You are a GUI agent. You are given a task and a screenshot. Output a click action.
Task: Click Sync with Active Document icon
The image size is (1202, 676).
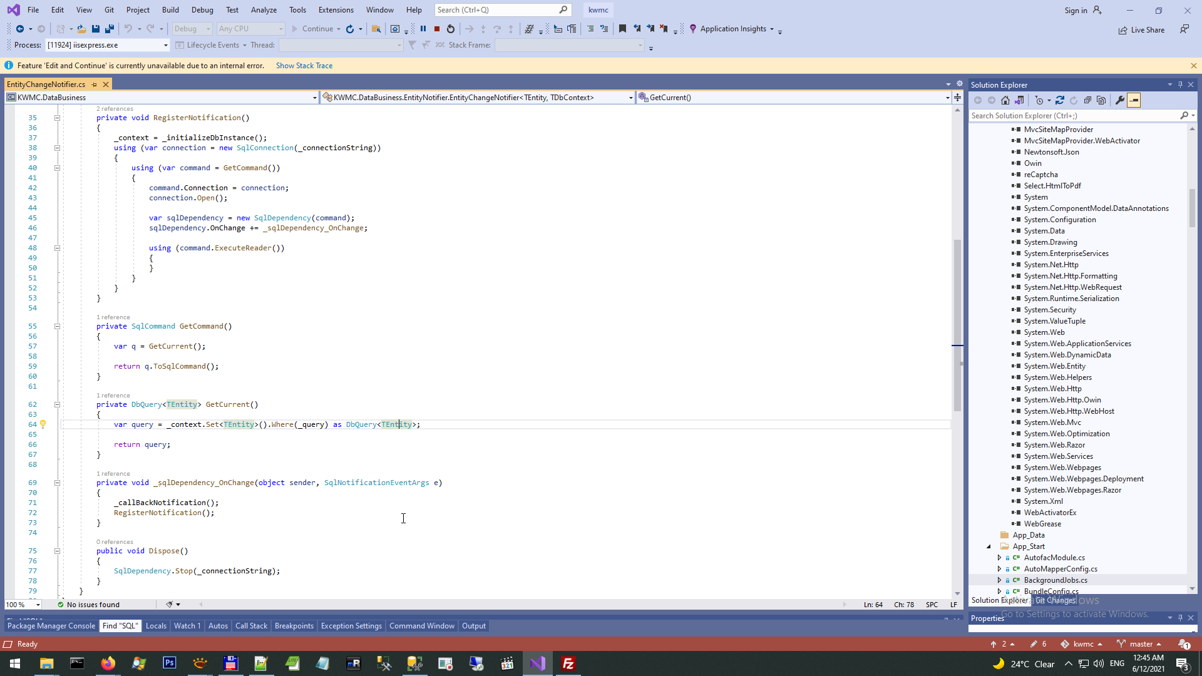(x=1060, y=100)
